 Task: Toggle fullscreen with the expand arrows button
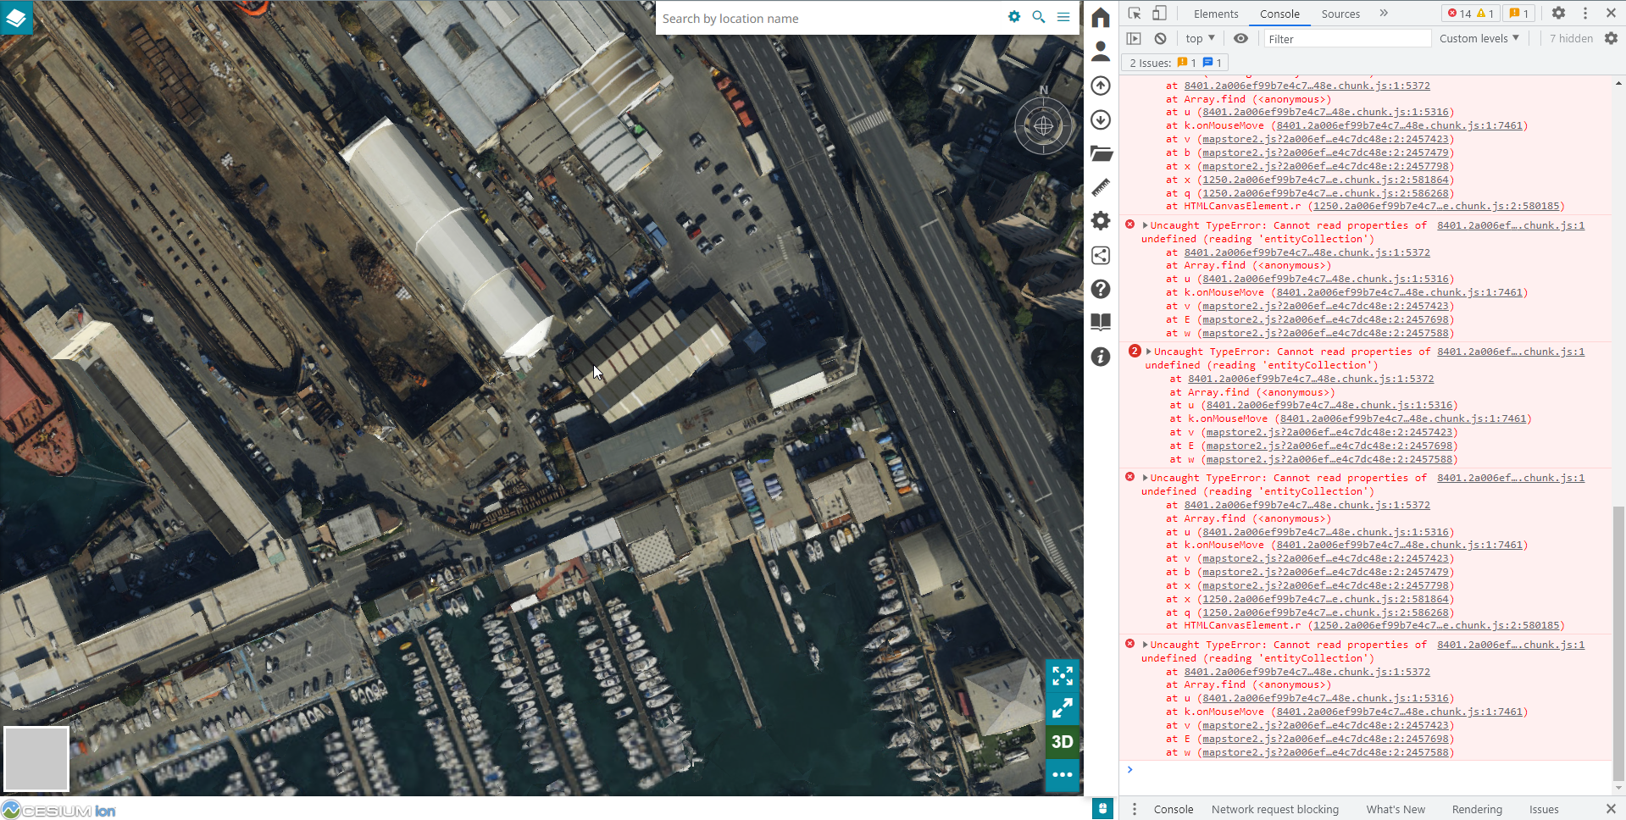click(1063, 675)
